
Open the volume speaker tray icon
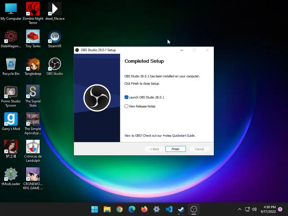point(254,209)
